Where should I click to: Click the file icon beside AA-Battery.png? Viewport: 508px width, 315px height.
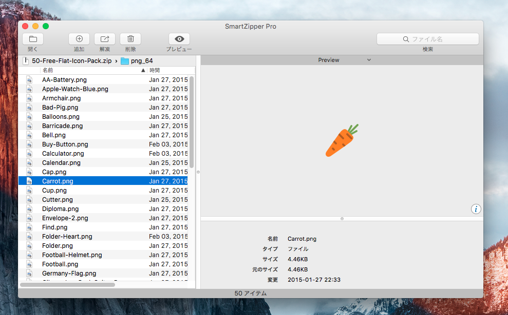click(30, 80)
